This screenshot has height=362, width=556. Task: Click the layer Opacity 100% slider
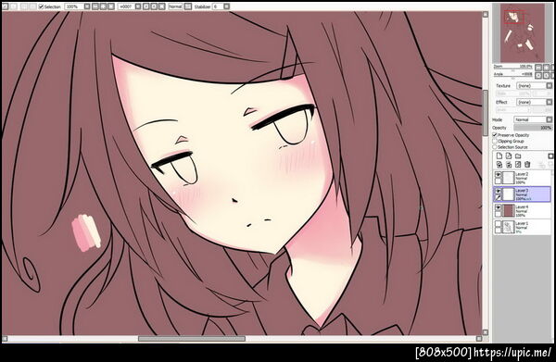point(533,128)
